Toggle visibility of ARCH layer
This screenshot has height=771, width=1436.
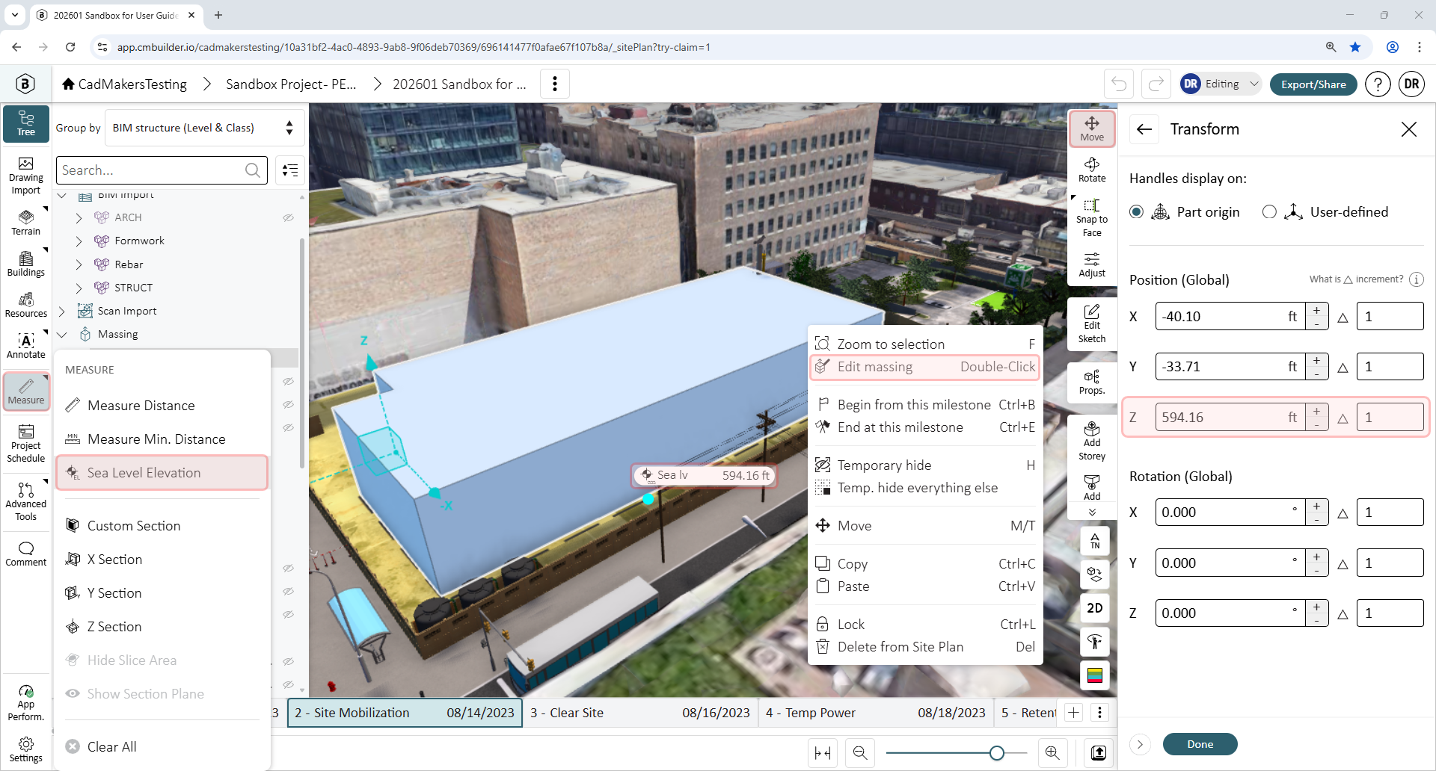[288, 218]
